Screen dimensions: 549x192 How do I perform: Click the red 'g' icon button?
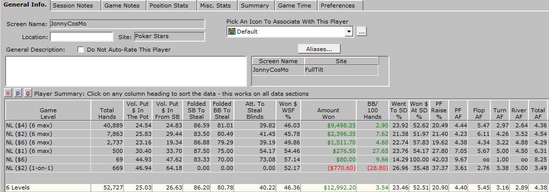point(28,93)
